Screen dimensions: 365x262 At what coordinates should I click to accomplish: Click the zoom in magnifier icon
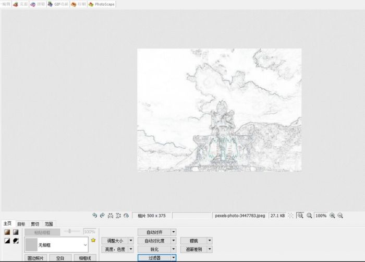pos(332,215)
